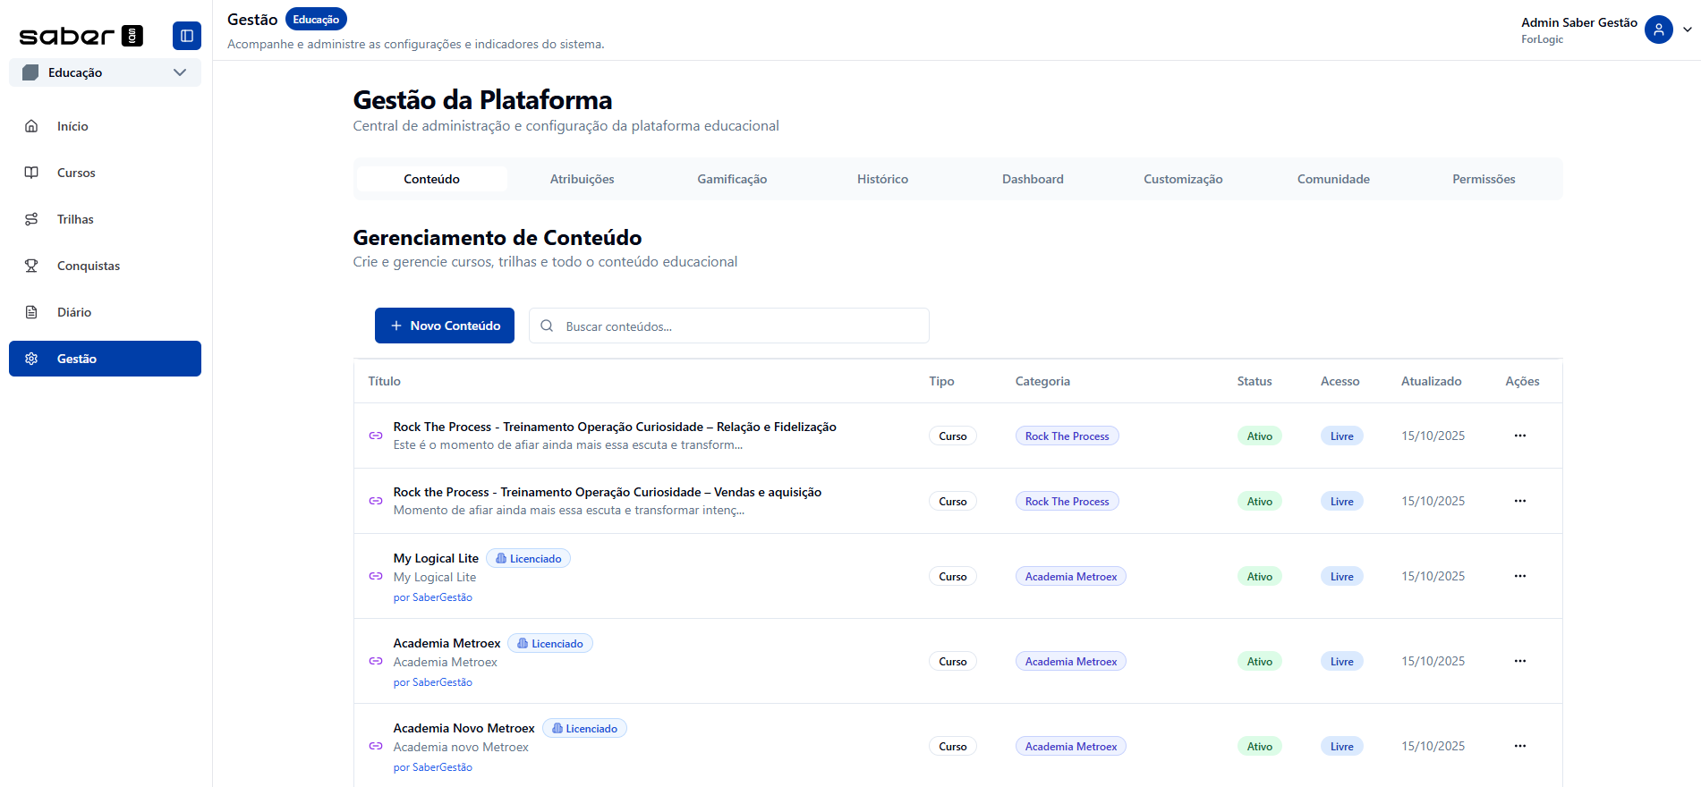Image resolution: width=1701 pixels, height=787 pixels.
Task: Go to the Dashboard tab
Action: click(1033, 179)
